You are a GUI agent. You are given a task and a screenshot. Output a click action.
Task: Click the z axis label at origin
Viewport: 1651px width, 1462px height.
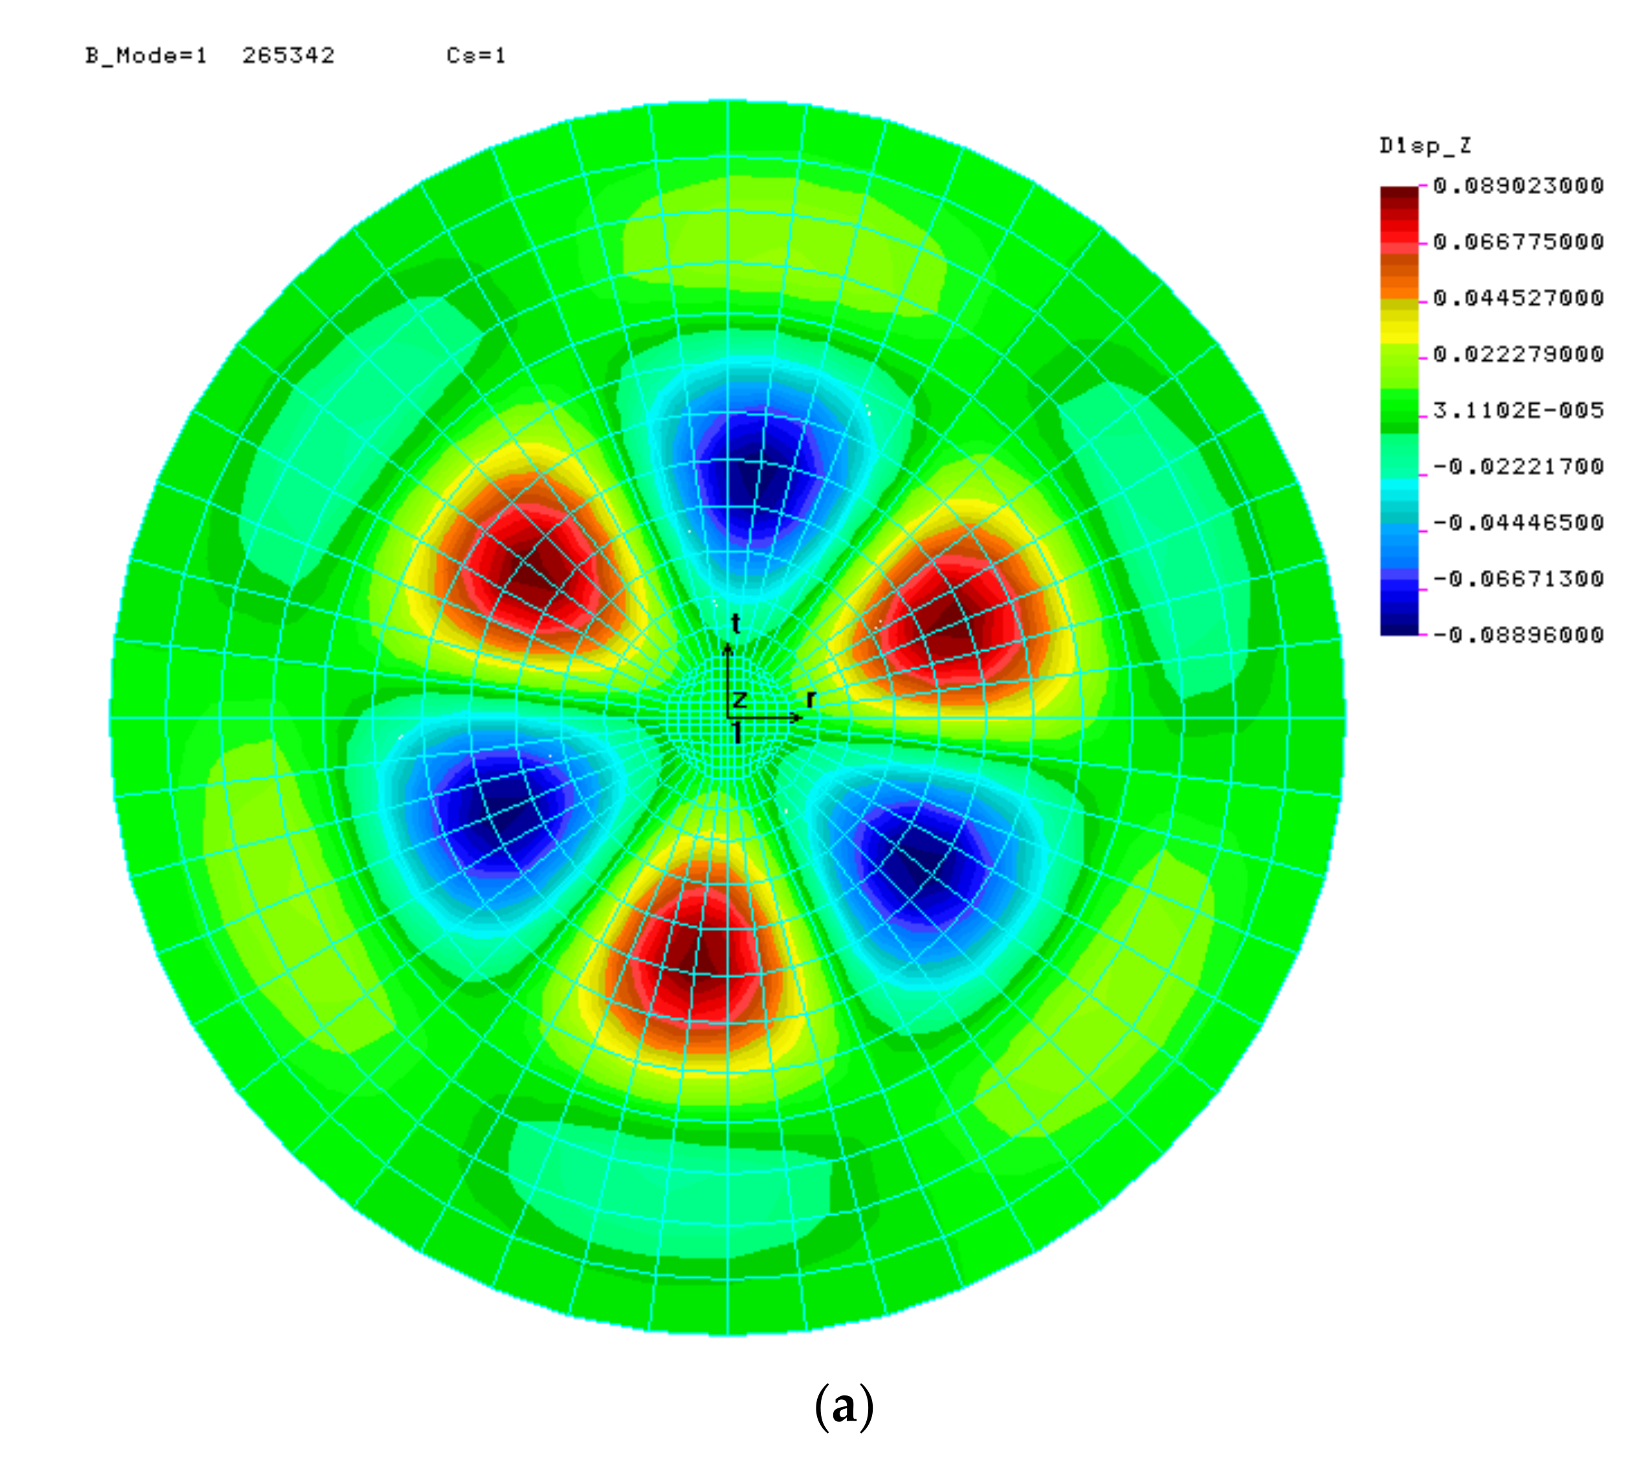(x=739, y=699)
